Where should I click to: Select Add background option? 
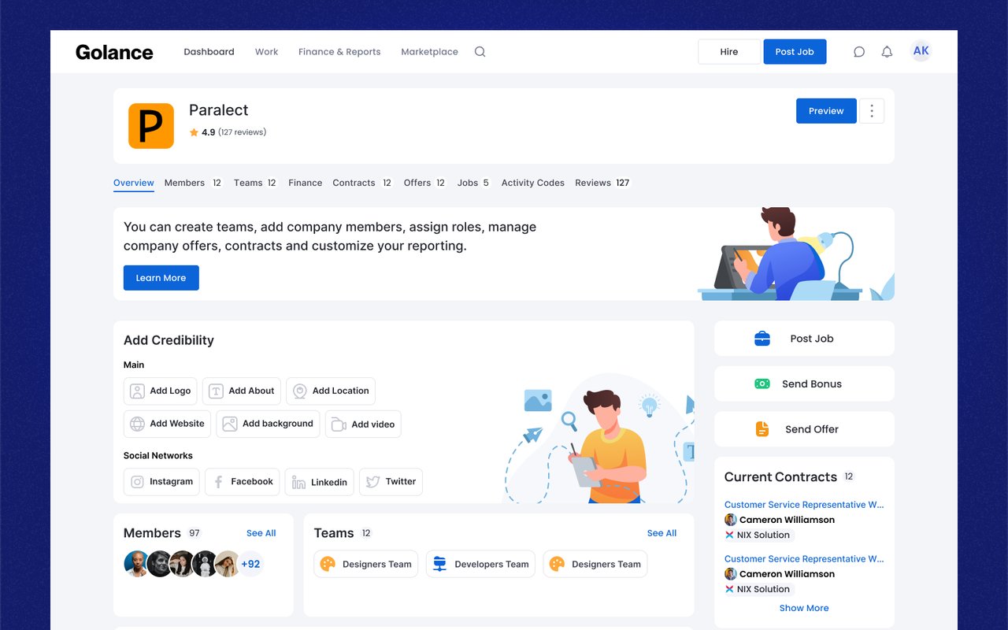[x=268, y=424]
